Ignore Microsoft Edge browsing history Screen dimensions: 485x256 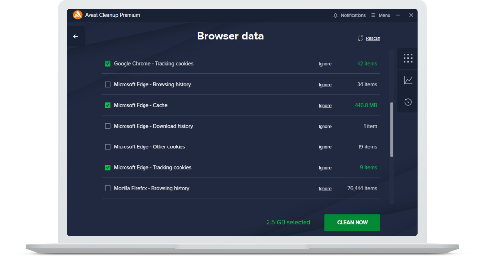pos(325,85)
